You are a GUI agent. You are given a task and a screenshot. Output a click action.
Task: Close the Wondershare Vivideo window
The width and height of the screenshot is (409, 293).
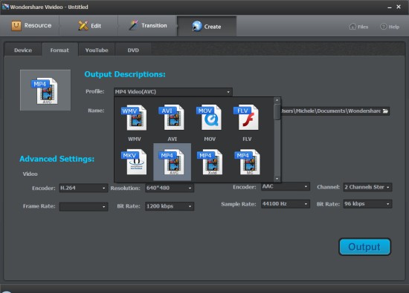point(399,7)
